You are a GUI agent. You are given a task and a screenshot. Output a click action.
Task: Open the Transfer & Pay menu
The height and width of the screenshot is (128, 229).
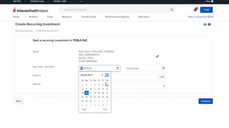pos(88,17)
